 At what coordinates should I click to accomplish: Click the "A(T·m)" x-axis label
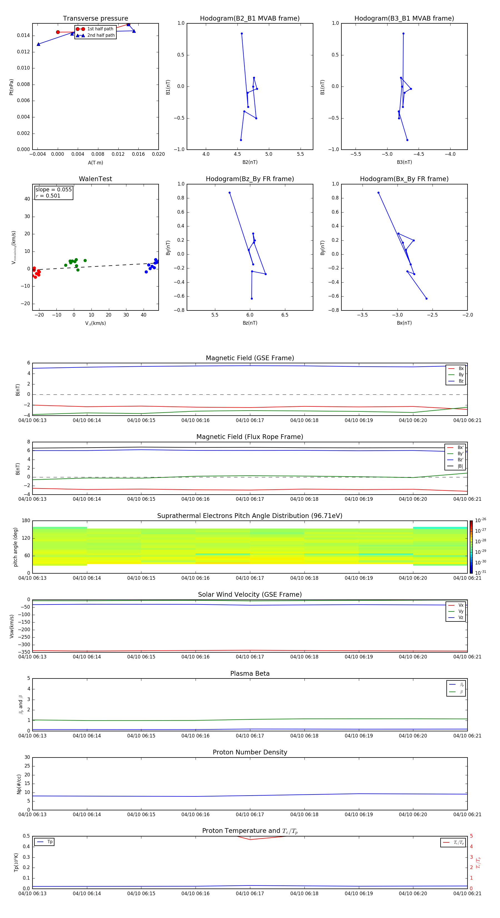(x=95, y=163)
